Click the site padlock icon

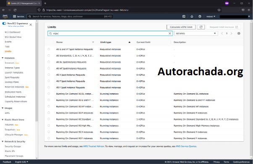point(44,10)
